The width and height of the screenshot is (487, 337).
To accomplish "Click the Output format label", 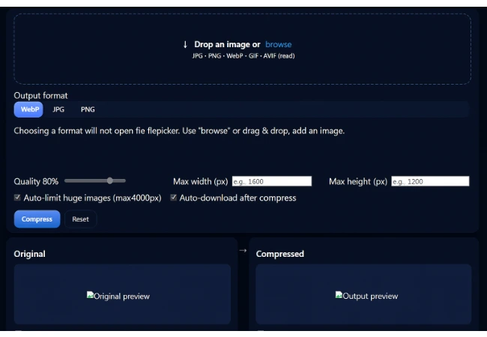I will [40, 96].
